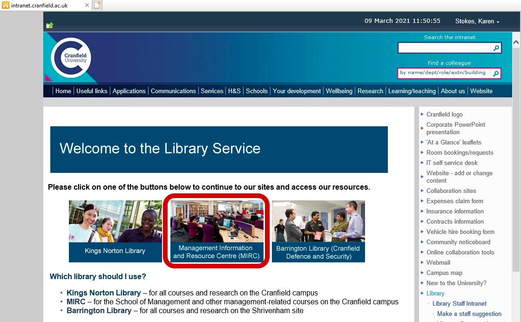Screen dimensions: 521x322
Task: Click the Cranfield University logo
Action: [x=71, y=58]
